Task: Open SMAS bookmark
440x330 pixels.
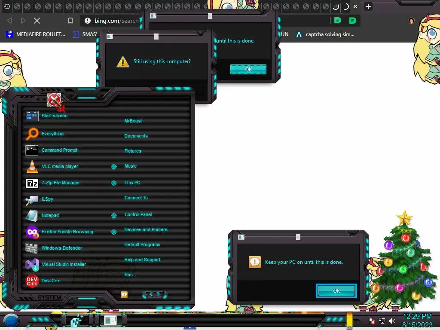Action: tap(85, 34)
